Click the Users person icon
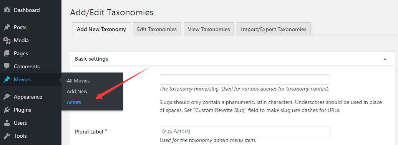This screenshot has width=398, height=145. (7, 123)
